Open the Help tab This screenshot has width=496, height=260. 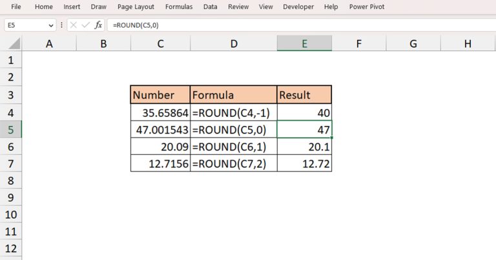tap(331, 6)
